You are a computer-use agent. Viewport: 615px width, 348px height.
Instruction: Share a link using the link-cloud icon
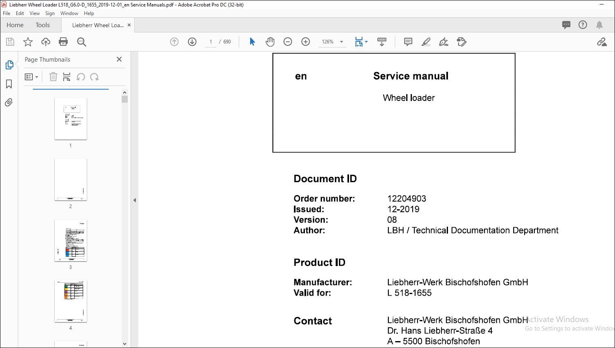pos(602,42)
